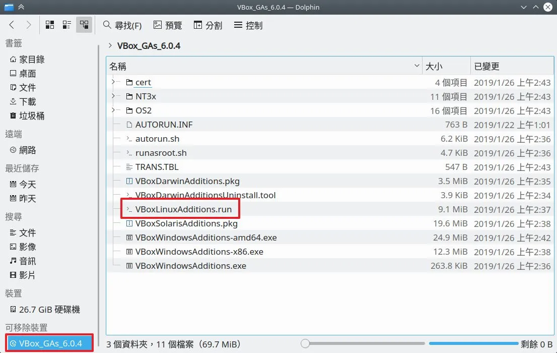Show files from 昨天

click(23, 199)
